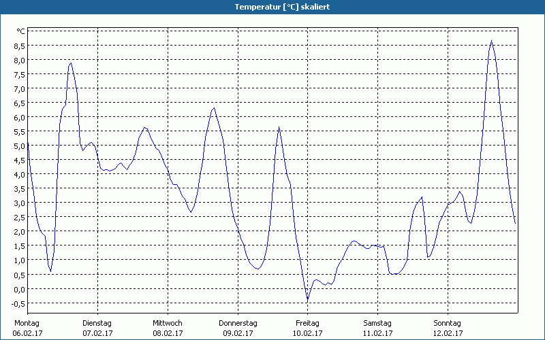Viewport: 545px width, 340px height.
Task: Select the Montag day label
Action: pyautogui.click(x=27, y=323)
